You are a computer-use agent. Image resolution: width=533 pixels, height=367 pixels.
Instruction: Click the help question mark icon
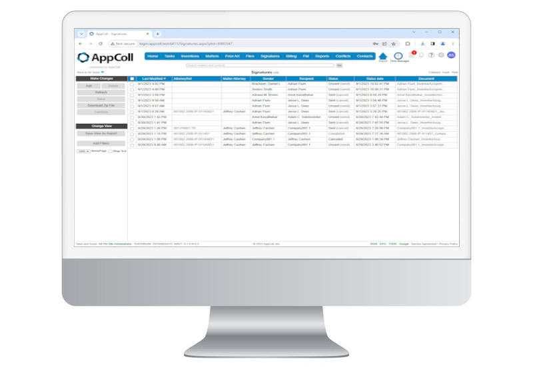tap(431, 55)
